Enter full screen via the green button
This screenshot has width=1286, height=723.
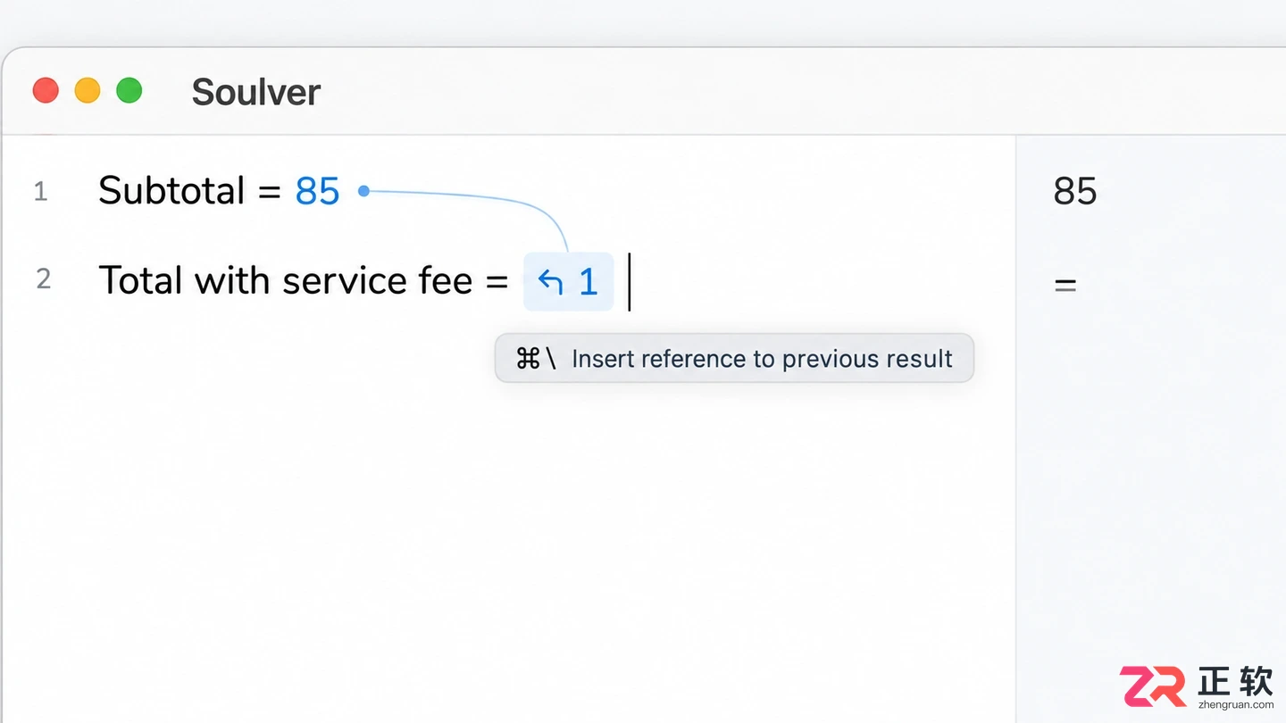point(129,90)
